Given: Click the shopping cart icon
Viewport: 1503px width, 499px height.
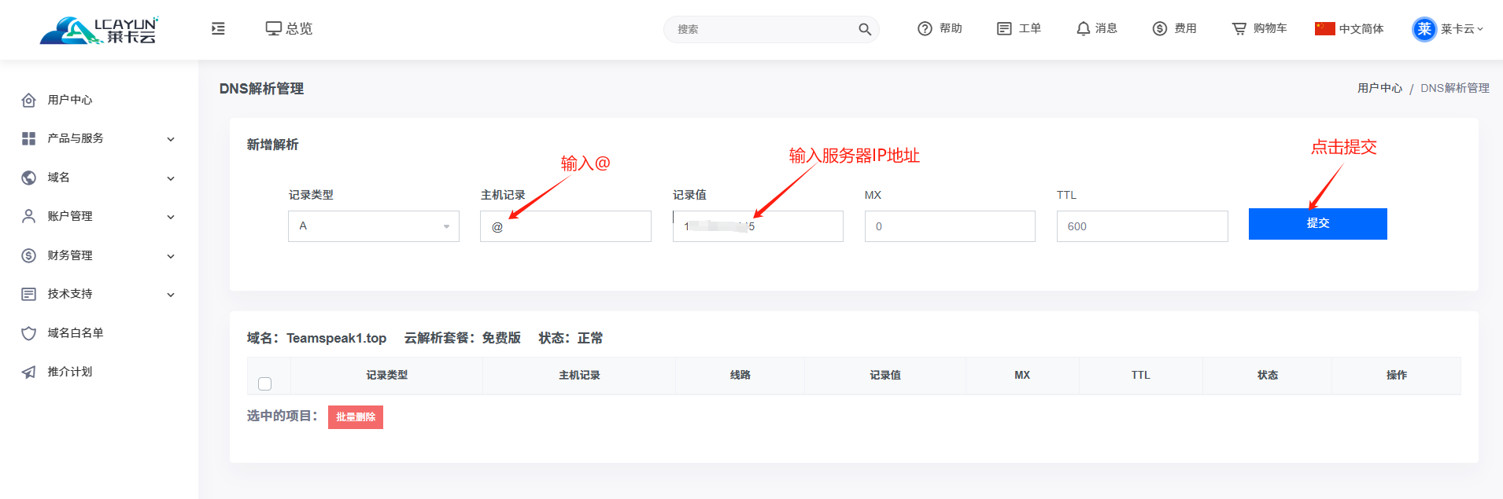Looking at the screenshot, I should pyautogui.click(x=1239, y=28).
